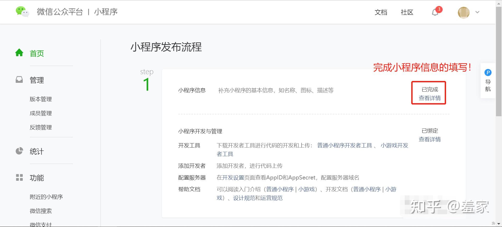
Task: Open 普通小程序 link after 开发文档
Action: click(367, 189)
